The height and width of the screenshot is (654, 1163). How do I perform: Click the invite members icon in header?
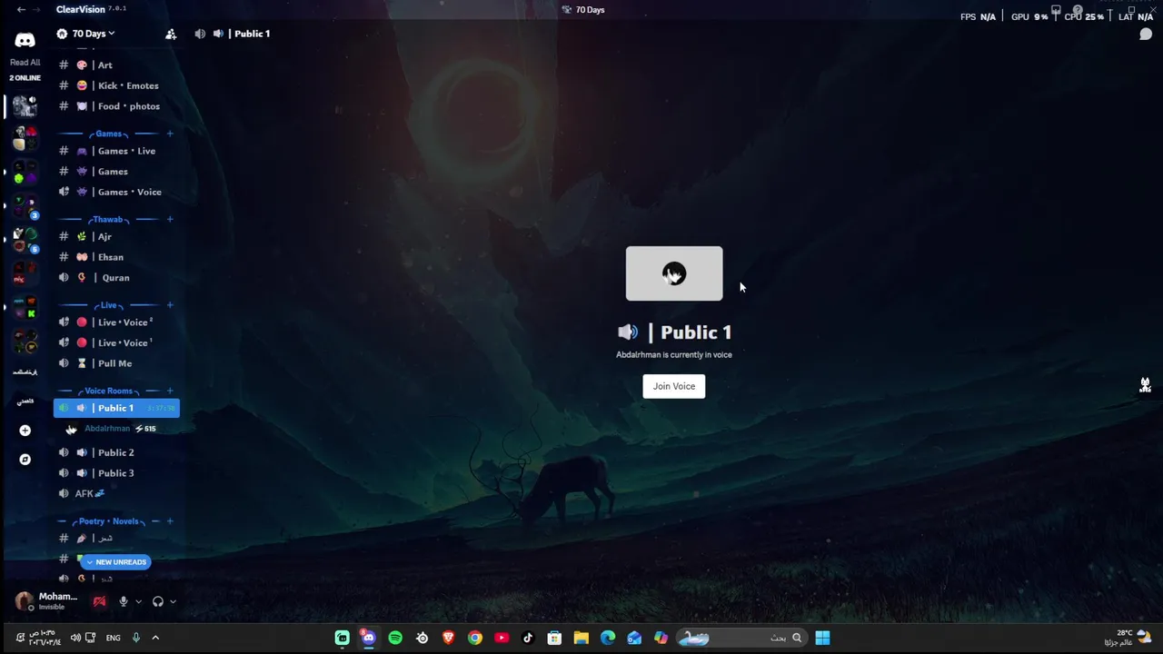click(171, 34)
